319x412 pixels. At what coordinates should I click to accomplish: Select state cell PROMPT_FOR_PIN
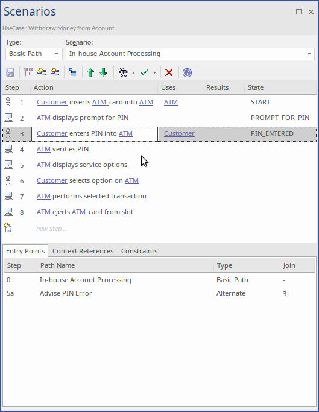point(280,118)
